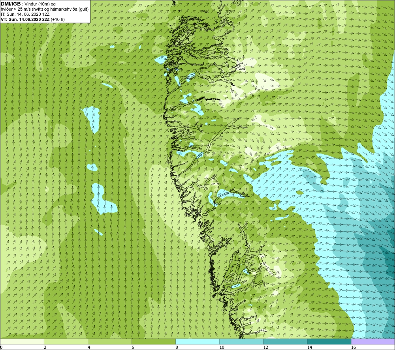Click the scale label '4'

[89, 348]
